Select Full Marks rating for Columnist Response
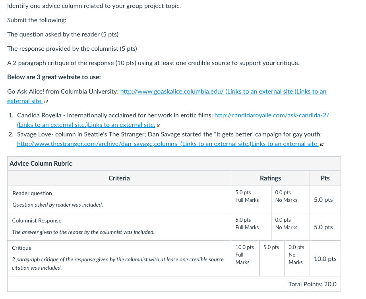 tap(251, 227)
